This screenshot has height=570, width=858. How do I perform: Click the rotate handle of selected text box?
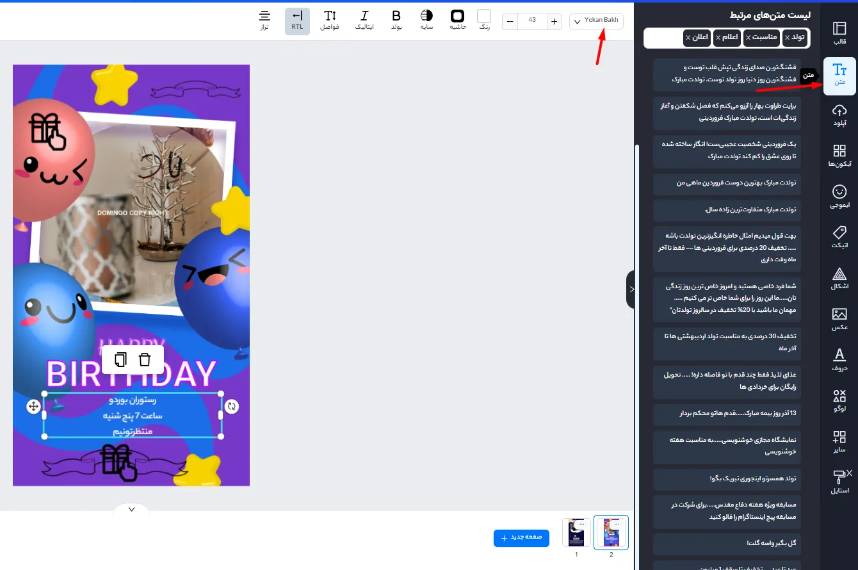point(232,406)
